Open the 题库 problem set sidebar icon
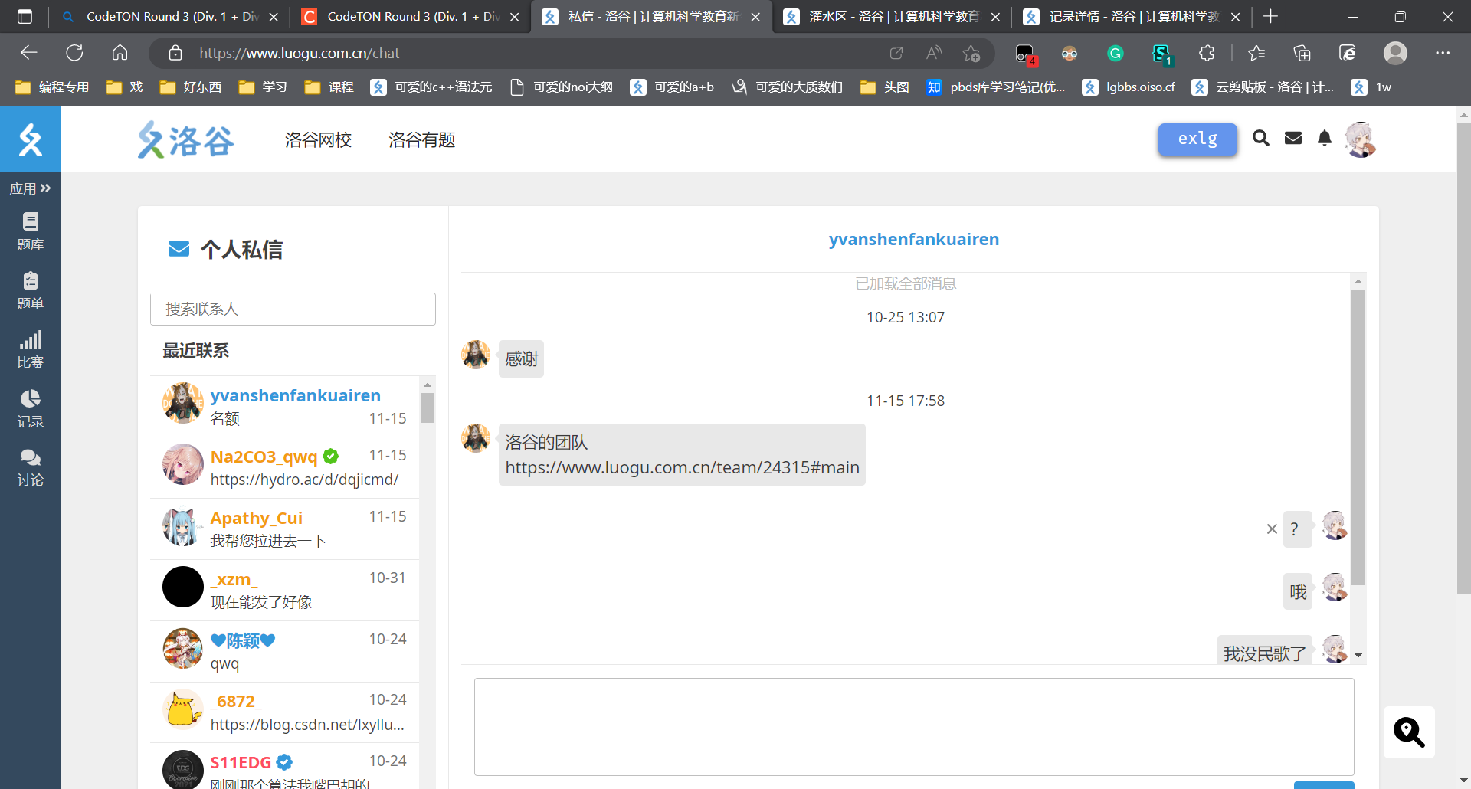The image size is (1471, 789). [31, 232]
